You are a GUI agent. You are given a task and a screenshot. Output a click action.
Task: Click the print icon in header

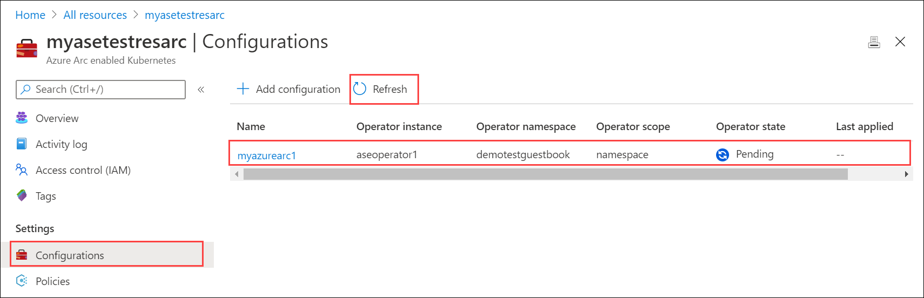[x=874, y=42]
